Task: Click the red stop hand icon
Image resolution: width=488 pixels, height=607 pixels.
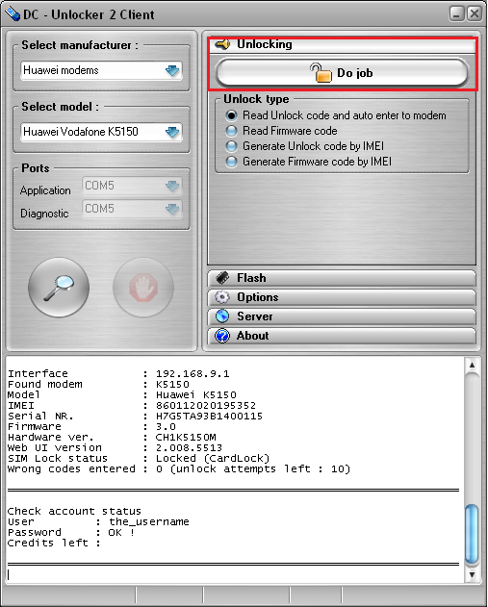Action: pyautogui.click(x=143, y=288)
